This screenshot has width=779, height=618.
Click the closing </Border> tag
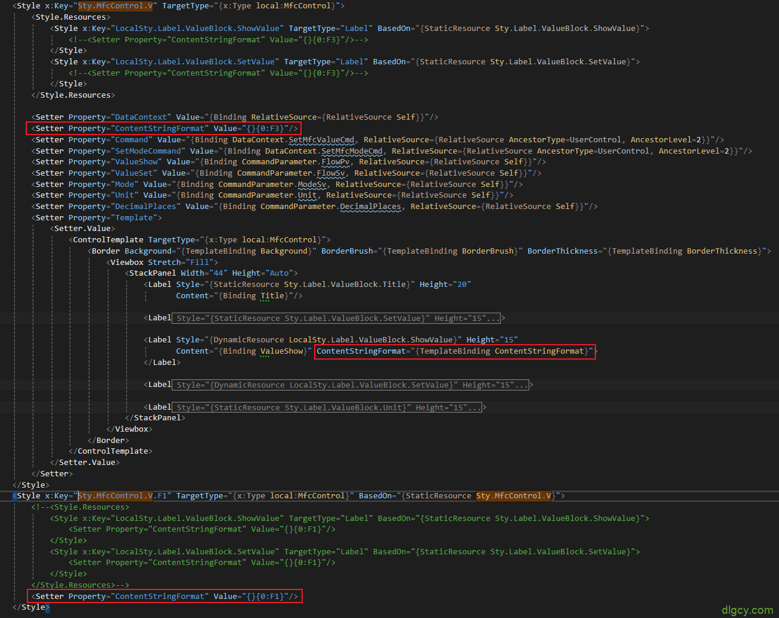[108, 441]
